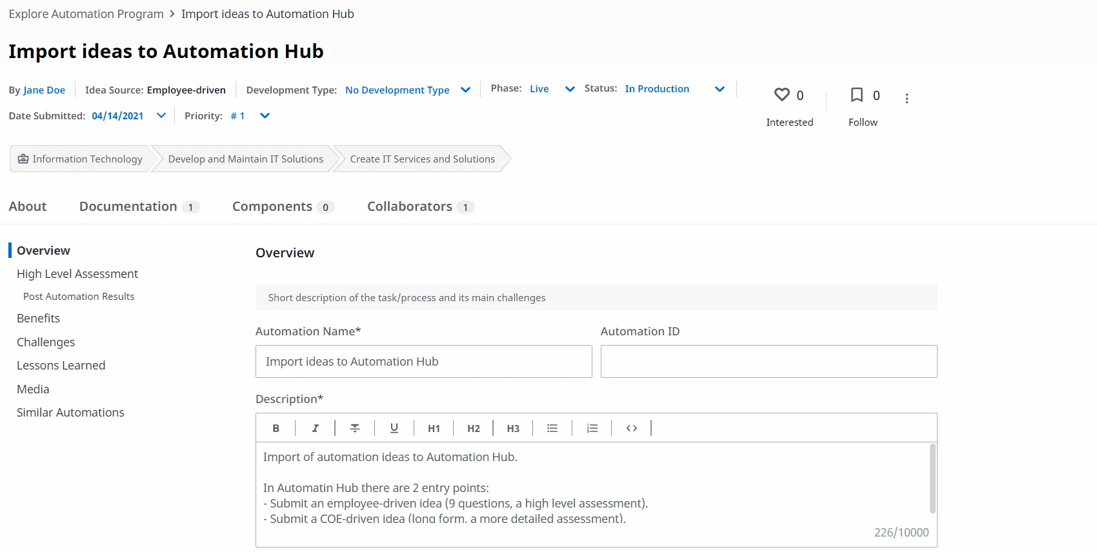1097x552 pixels.
Task: Insert a code block
Action: coord(632,428)
